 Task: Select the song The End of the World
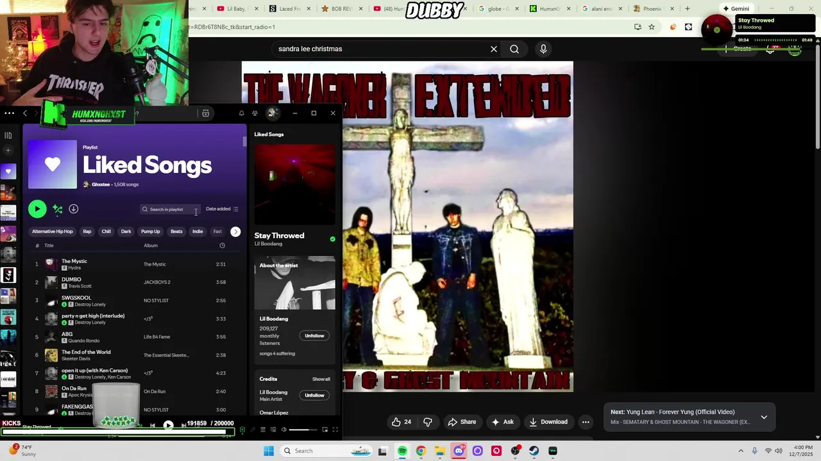tap(135, 355)
